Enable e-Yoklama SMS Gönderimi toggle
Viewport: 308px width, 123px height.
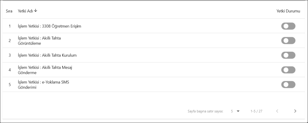288,85
